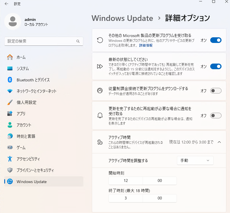The width and height of the screenshot is (230, 213).
Task: Click the magnifier icon in the search box
Action: point(78,41)
